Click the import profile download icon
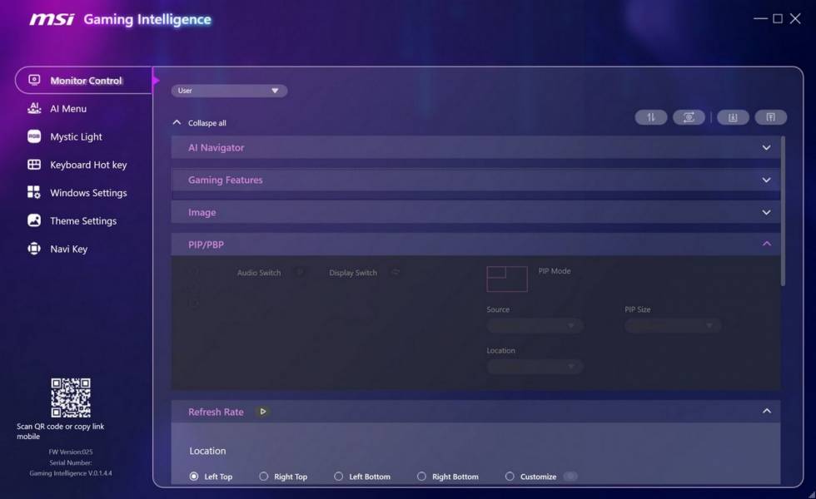 point(733,117)
